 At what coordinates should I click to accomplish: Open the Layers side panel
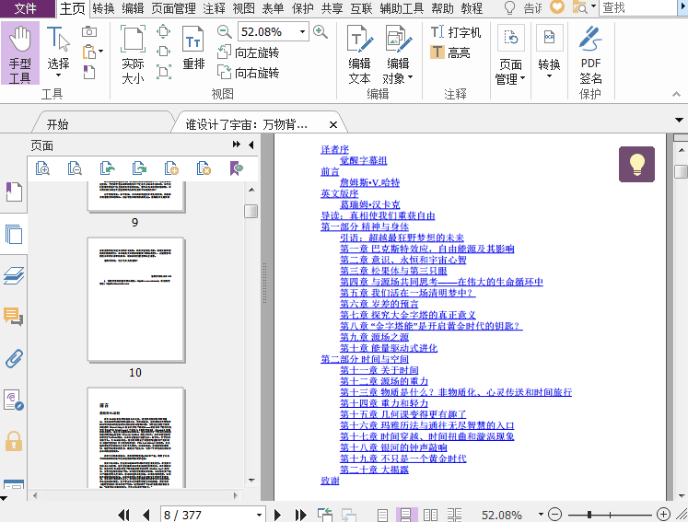(x=14, y=275)
